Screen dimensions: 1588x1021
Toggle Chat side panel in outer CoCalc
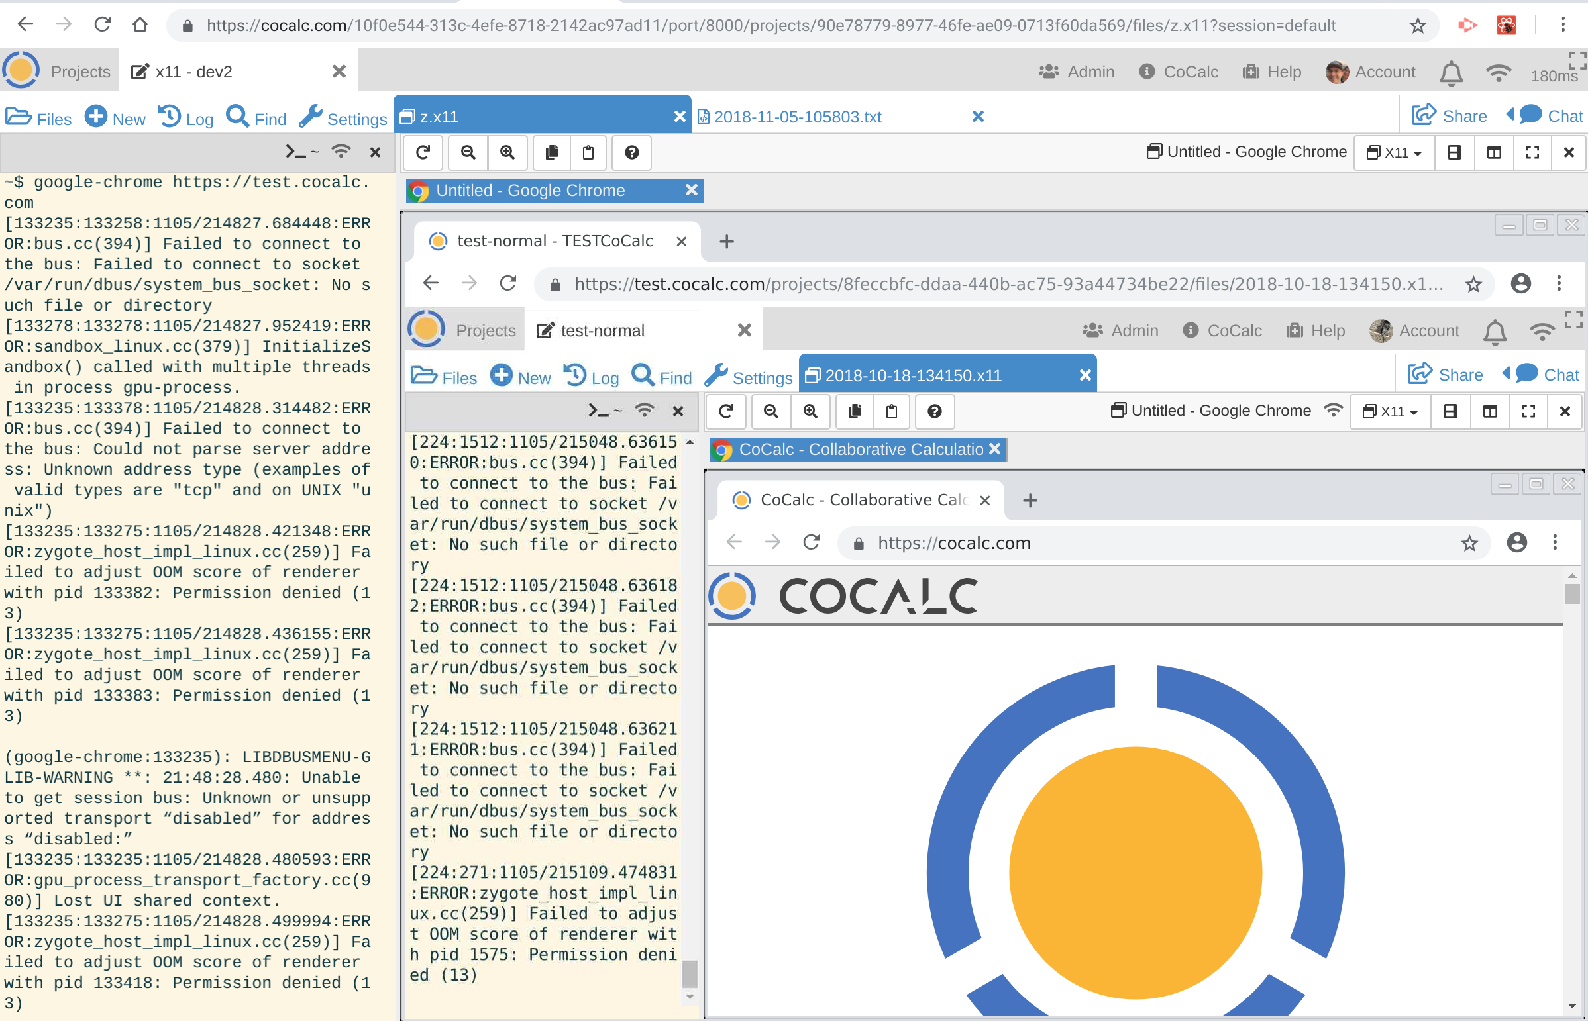point(1545,117)
